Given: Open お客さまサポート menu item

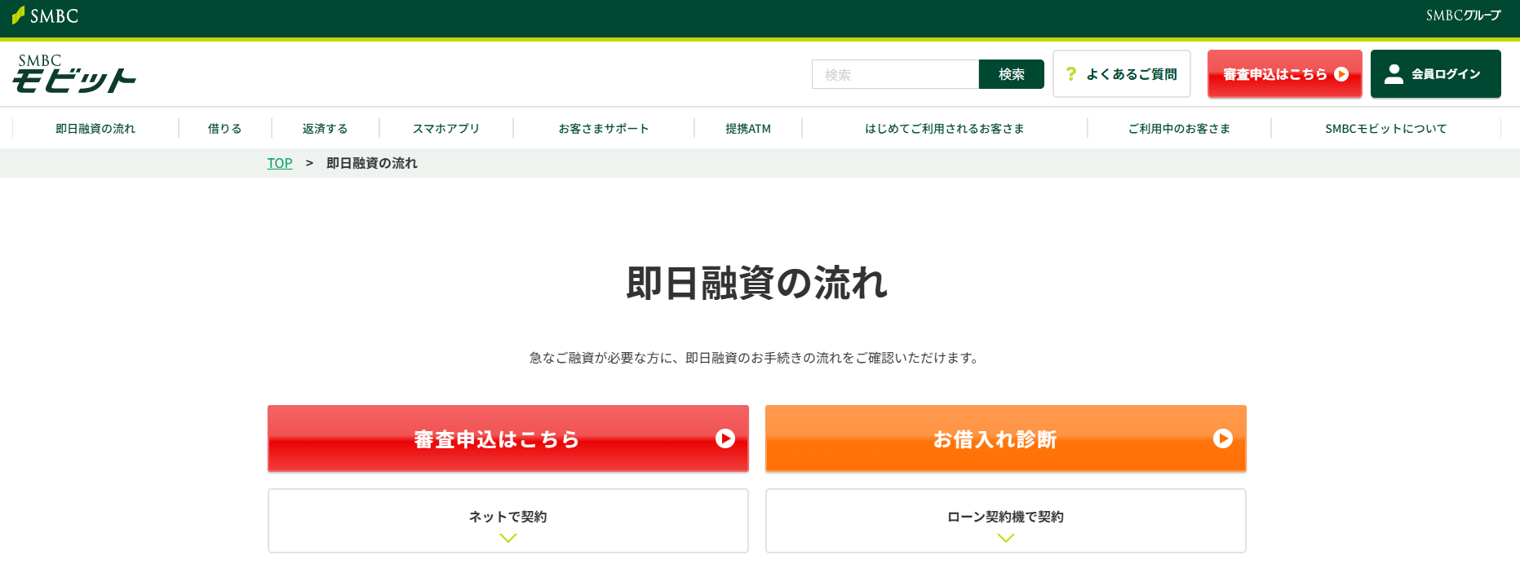Looking at the screenshot, I should pyautogui.click(x=603, y=129).
